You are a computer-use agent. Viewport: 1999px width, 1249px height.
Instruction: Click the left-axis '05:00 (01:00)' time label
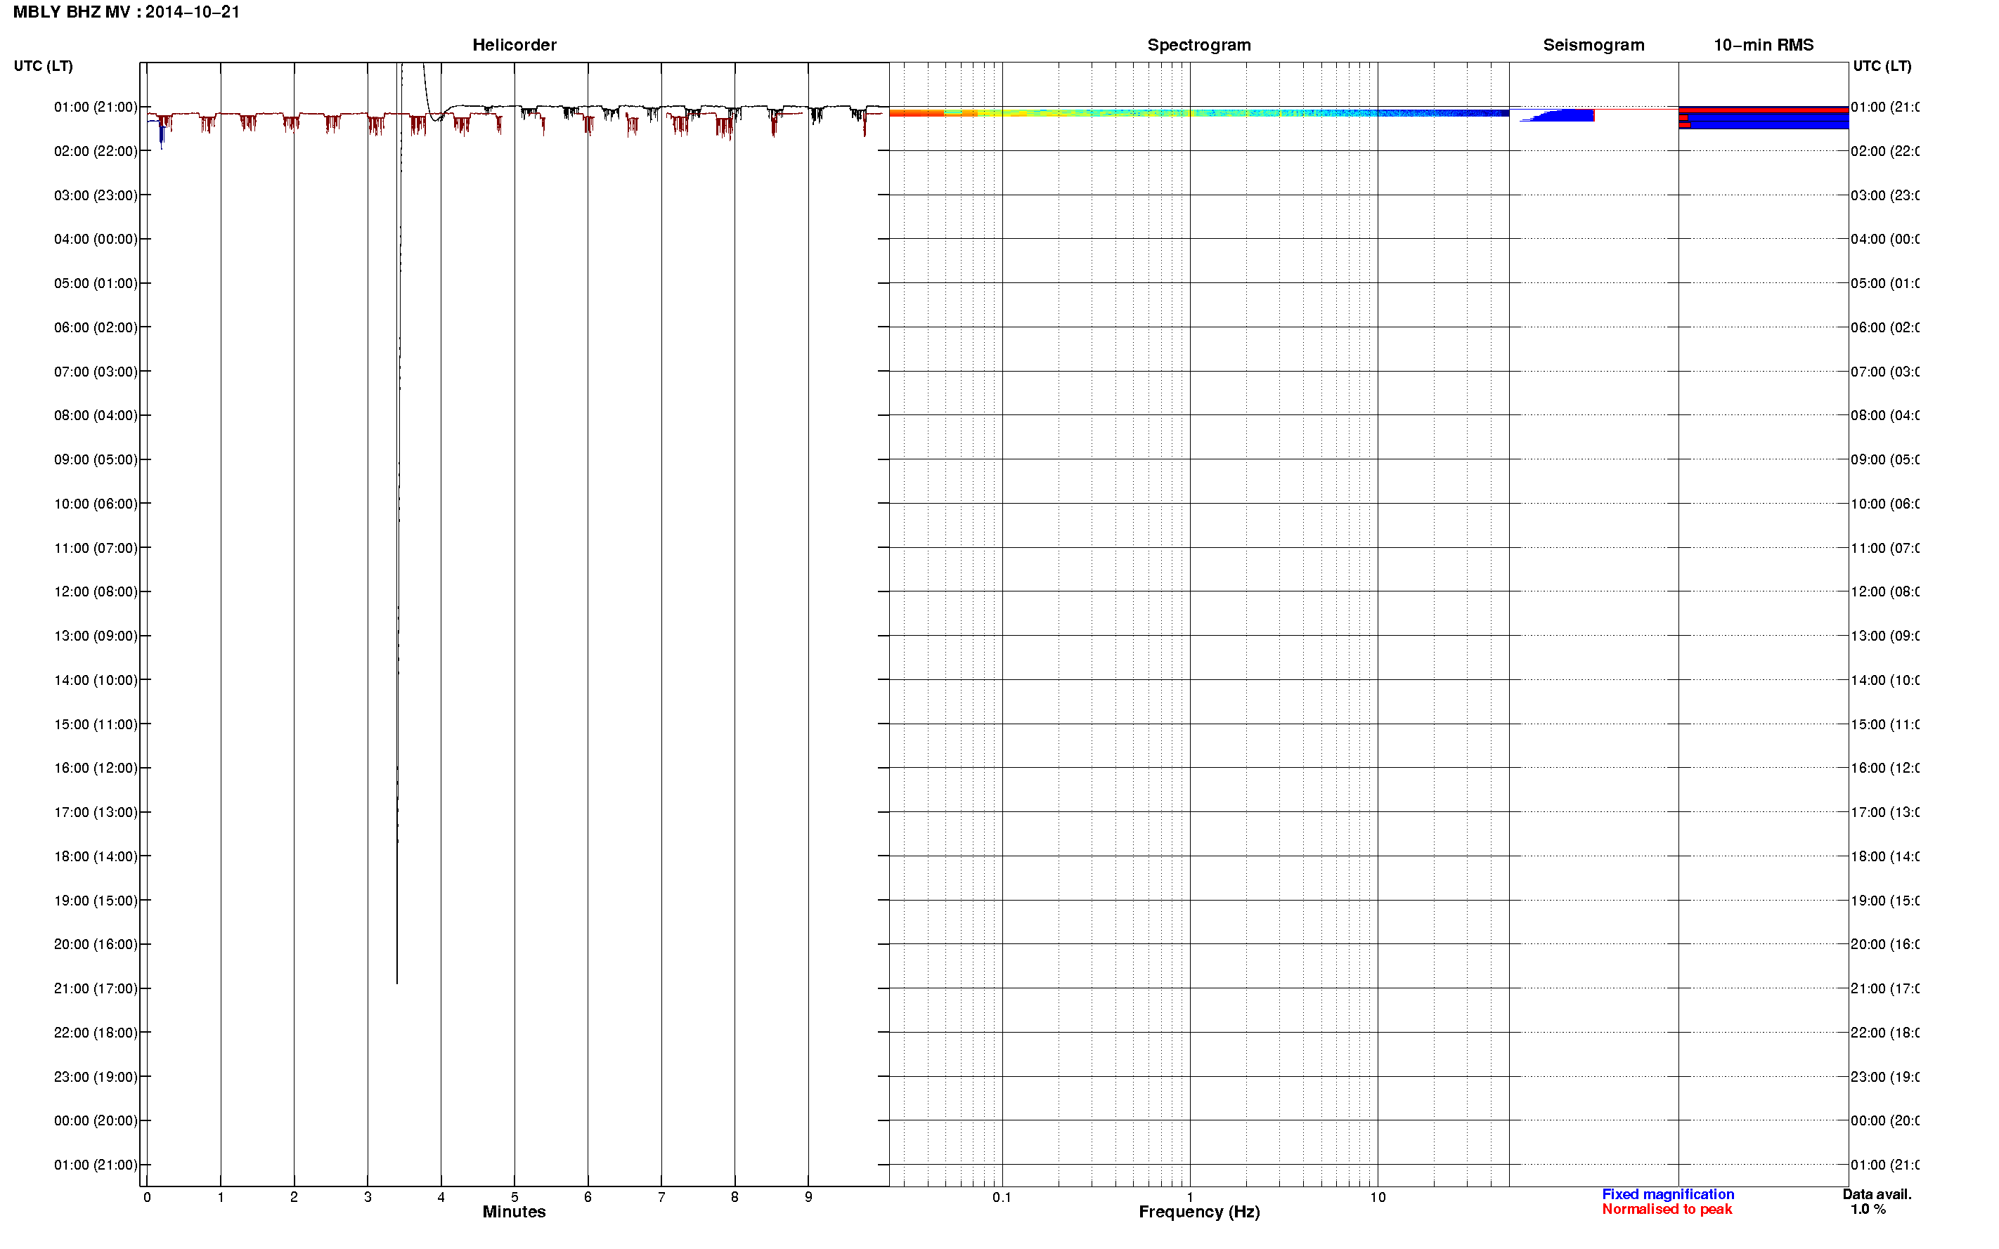(96, 283)
